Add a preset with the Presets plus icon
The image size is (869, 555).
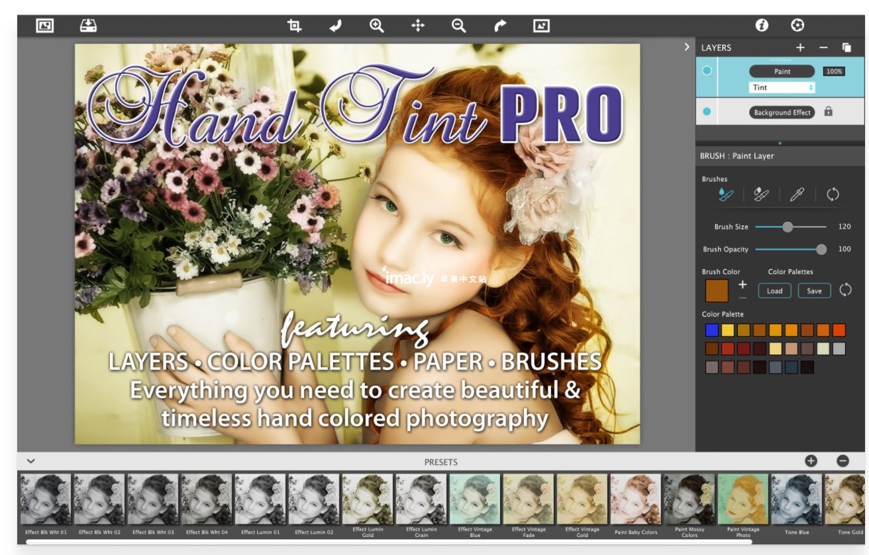[x=811, y=461]
